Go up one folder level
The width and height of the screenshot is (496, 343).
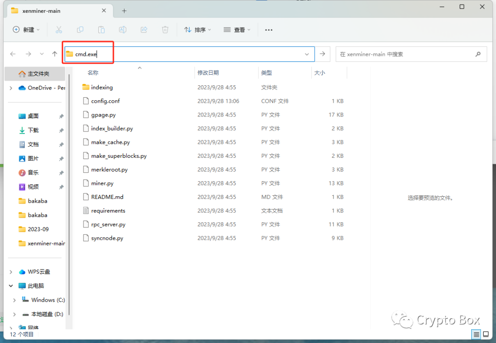click(55, 54)
